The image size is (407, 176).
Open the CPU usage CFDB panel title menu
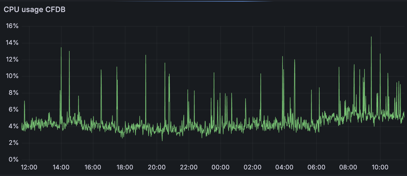pyautogui.click(x=34, y=10)
